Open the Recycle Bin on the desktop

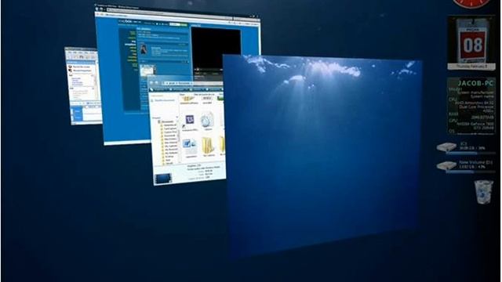pyautogui.click(x=483, y=192)
